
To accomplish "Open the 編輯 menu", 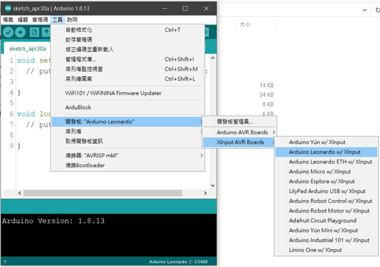I will click(x=23, y=20).
